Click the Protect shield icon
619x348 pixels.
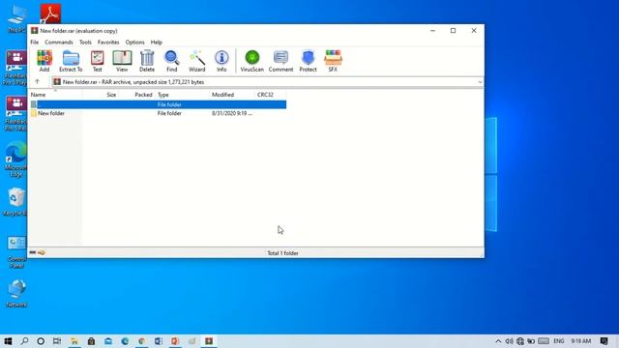click(x=308, y=61)
